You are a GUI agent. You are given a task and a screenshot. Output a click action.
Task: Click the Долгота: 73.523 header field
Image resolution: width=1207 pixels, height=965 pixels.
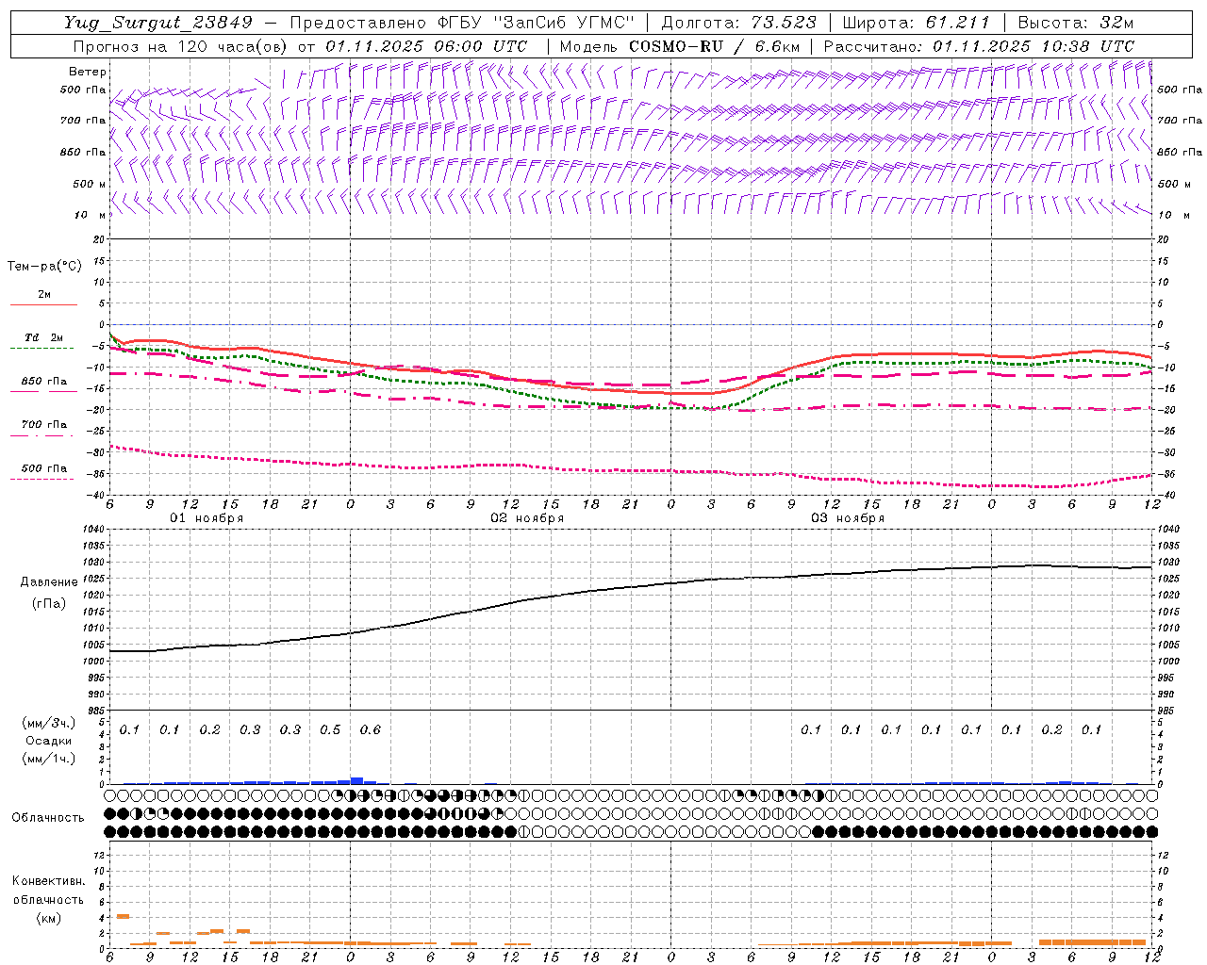click(739, 23)
